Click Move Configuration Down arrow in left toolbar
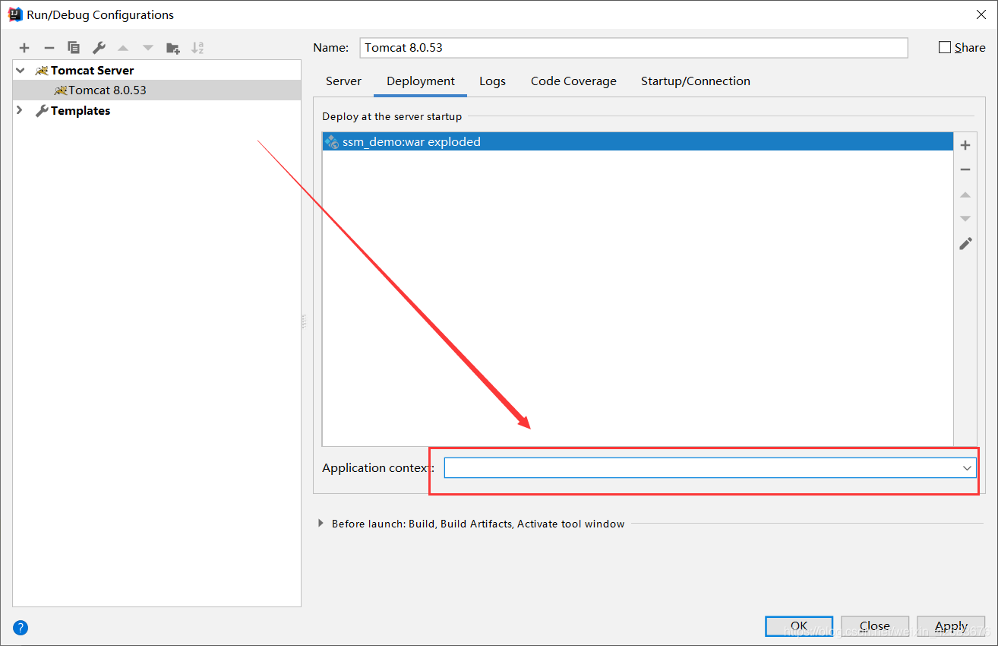Image resolution: width=998 pixels, height=646 pixels. [x=148, y=48]
